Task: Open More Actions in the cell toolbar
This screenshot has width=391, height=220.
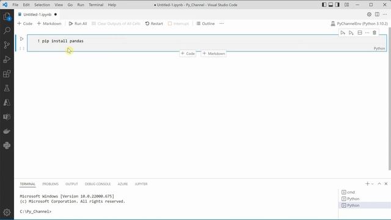Action: (367, 33)
